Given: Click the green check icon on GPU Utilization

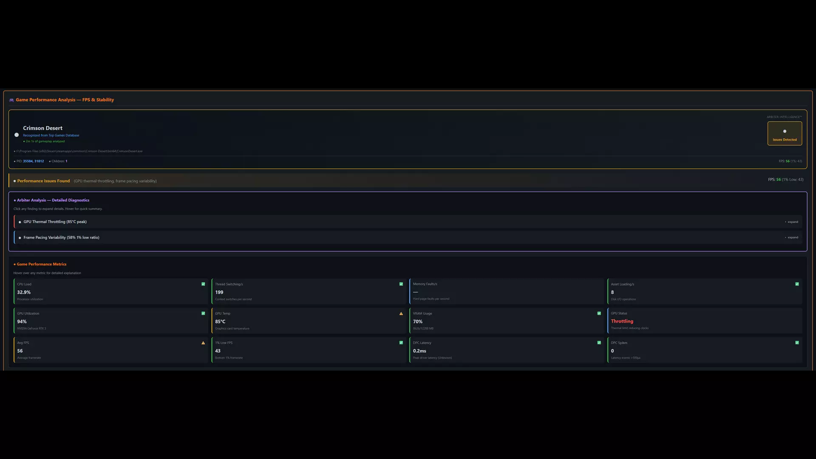Looking at the screenshot, I should pos(203,313).
